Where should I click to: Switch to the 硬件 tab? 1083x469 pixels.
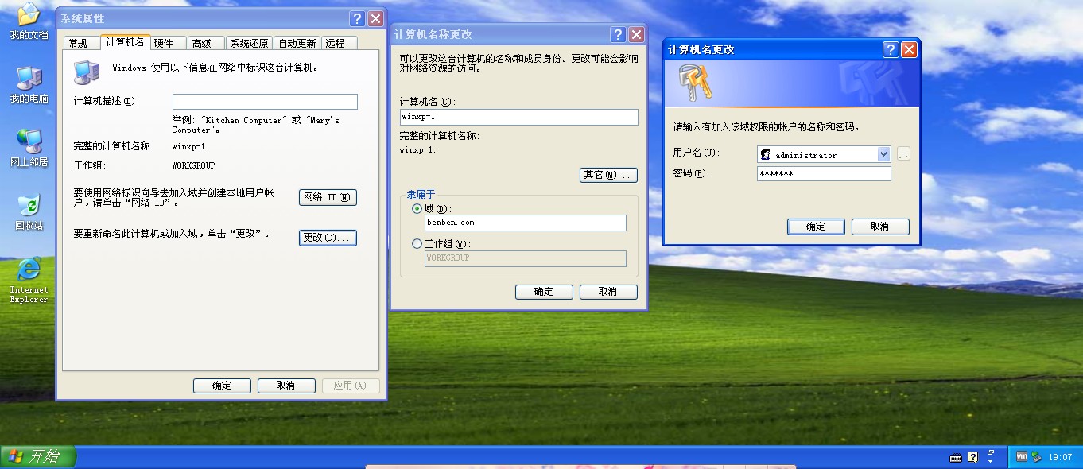(x=168, y=43)
